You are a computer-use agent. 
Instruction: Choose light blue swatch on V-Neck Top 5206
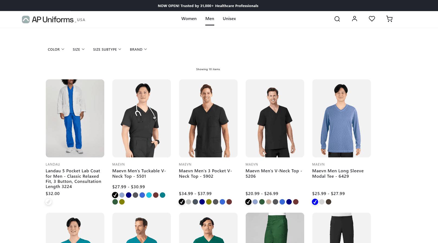pyautogui.click(x=255, y=202)
